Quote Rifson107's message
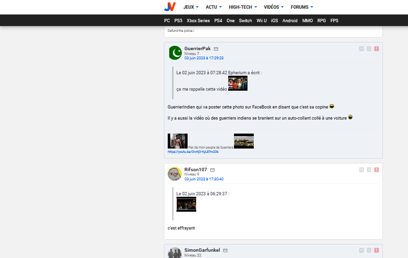The width and height of the screenshot is (408, 258). pos(362,170)
